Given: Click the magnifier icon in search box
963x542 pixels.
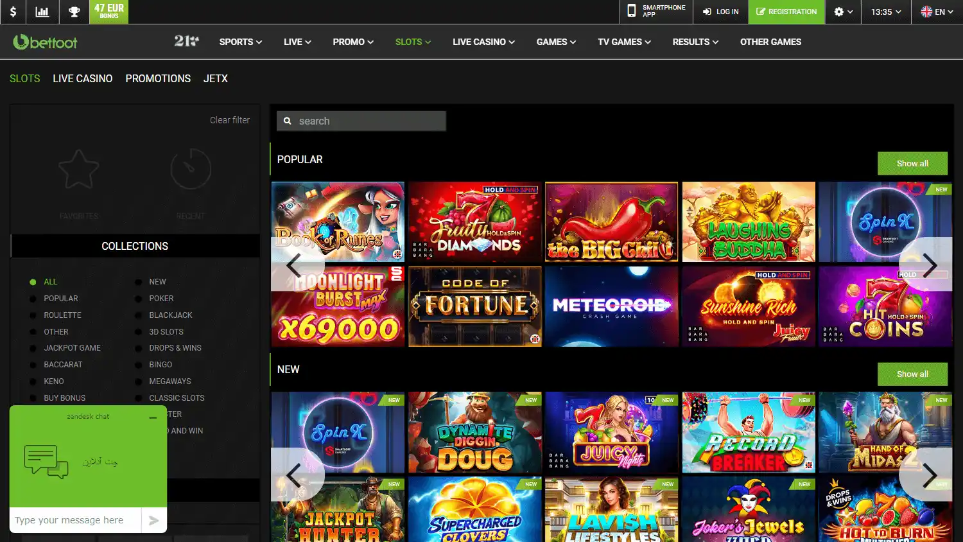Looking at the screenshot, I should (x=287, y=121).
